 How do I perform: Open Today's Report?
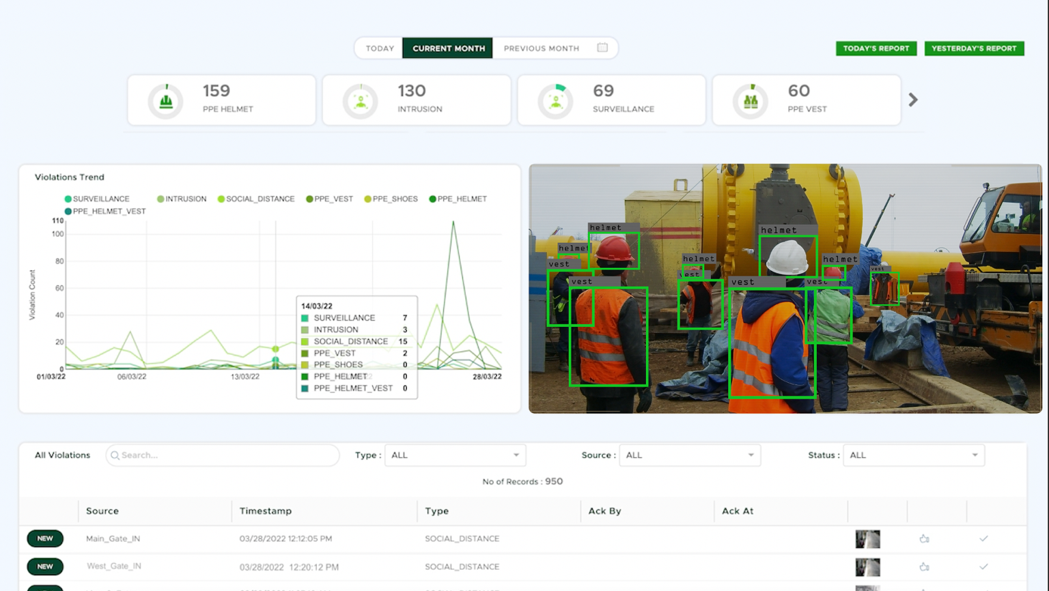click(x=876, y=48)
